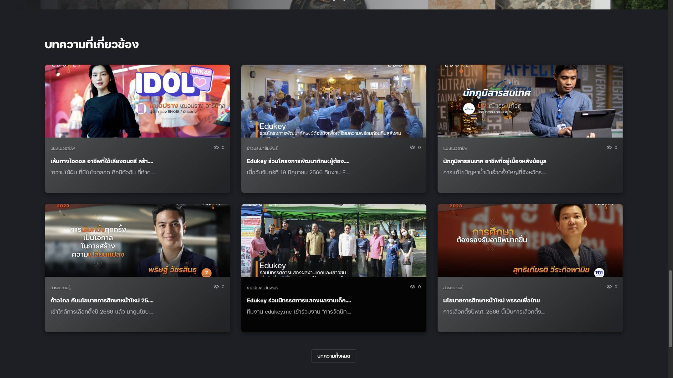Click the บทความทั้งหมด button
673x378 pixels.
point(334,356)
